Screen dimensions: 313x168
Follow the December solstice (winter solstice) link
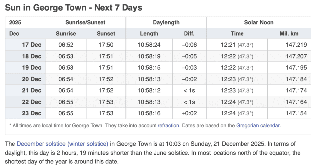click(x=62, y=144)
